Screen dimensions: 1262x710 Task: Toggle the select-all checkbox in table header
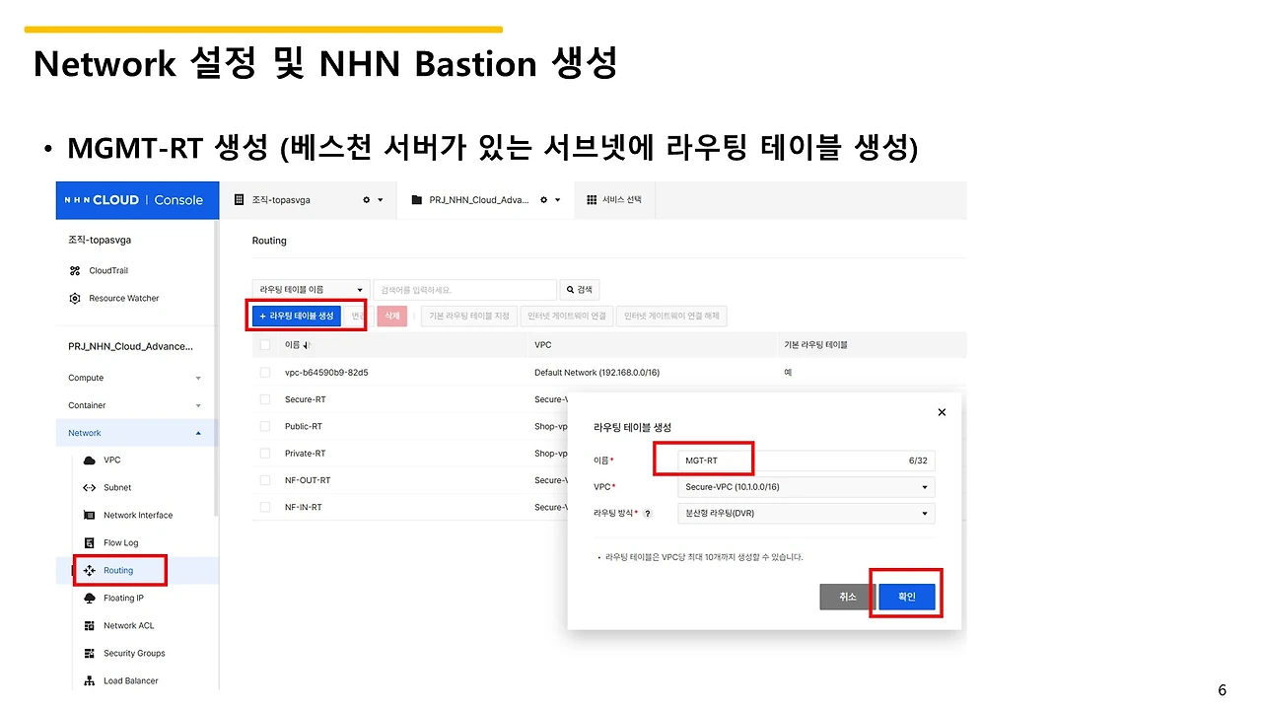(x=264, y=345)
